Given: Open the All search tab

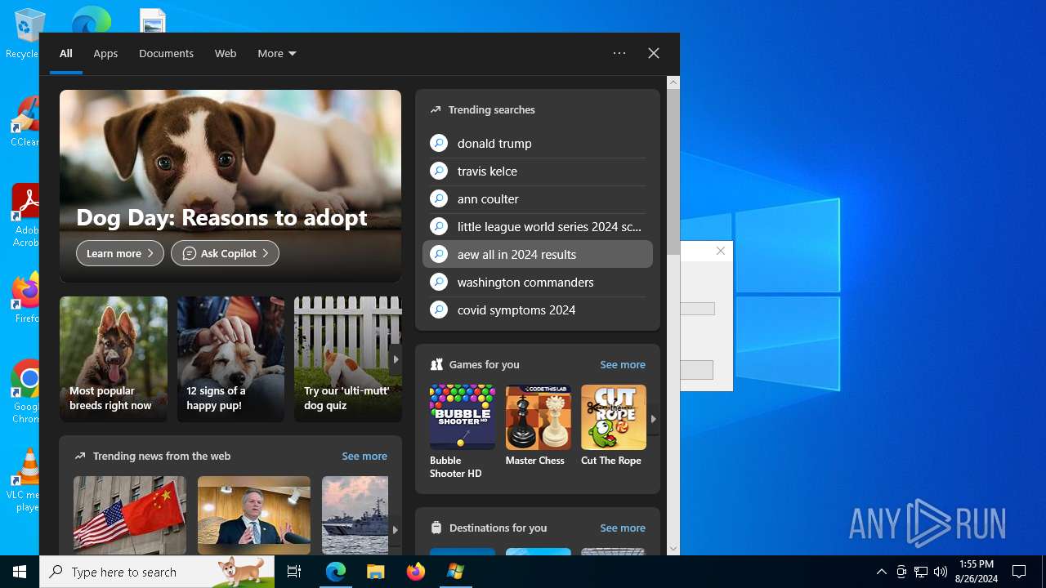Looking at the screenshot, I should 65,53.
